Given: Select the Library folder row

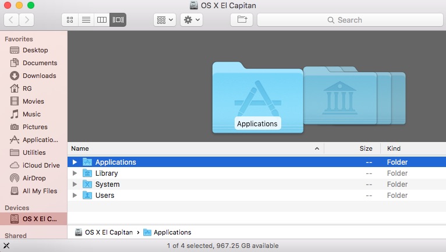Looking at the screenshot, I should 257,173.
